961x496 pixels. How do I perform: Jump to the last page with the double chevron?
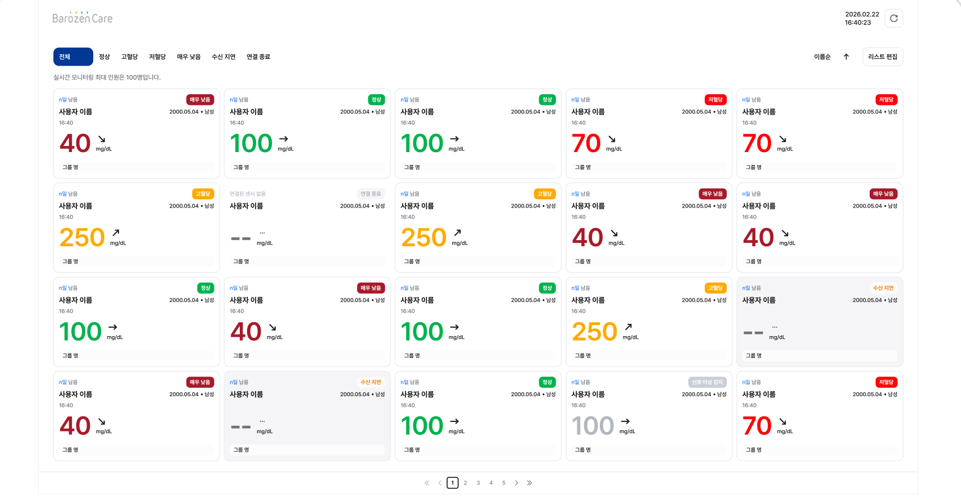click(x=530, y=483)
